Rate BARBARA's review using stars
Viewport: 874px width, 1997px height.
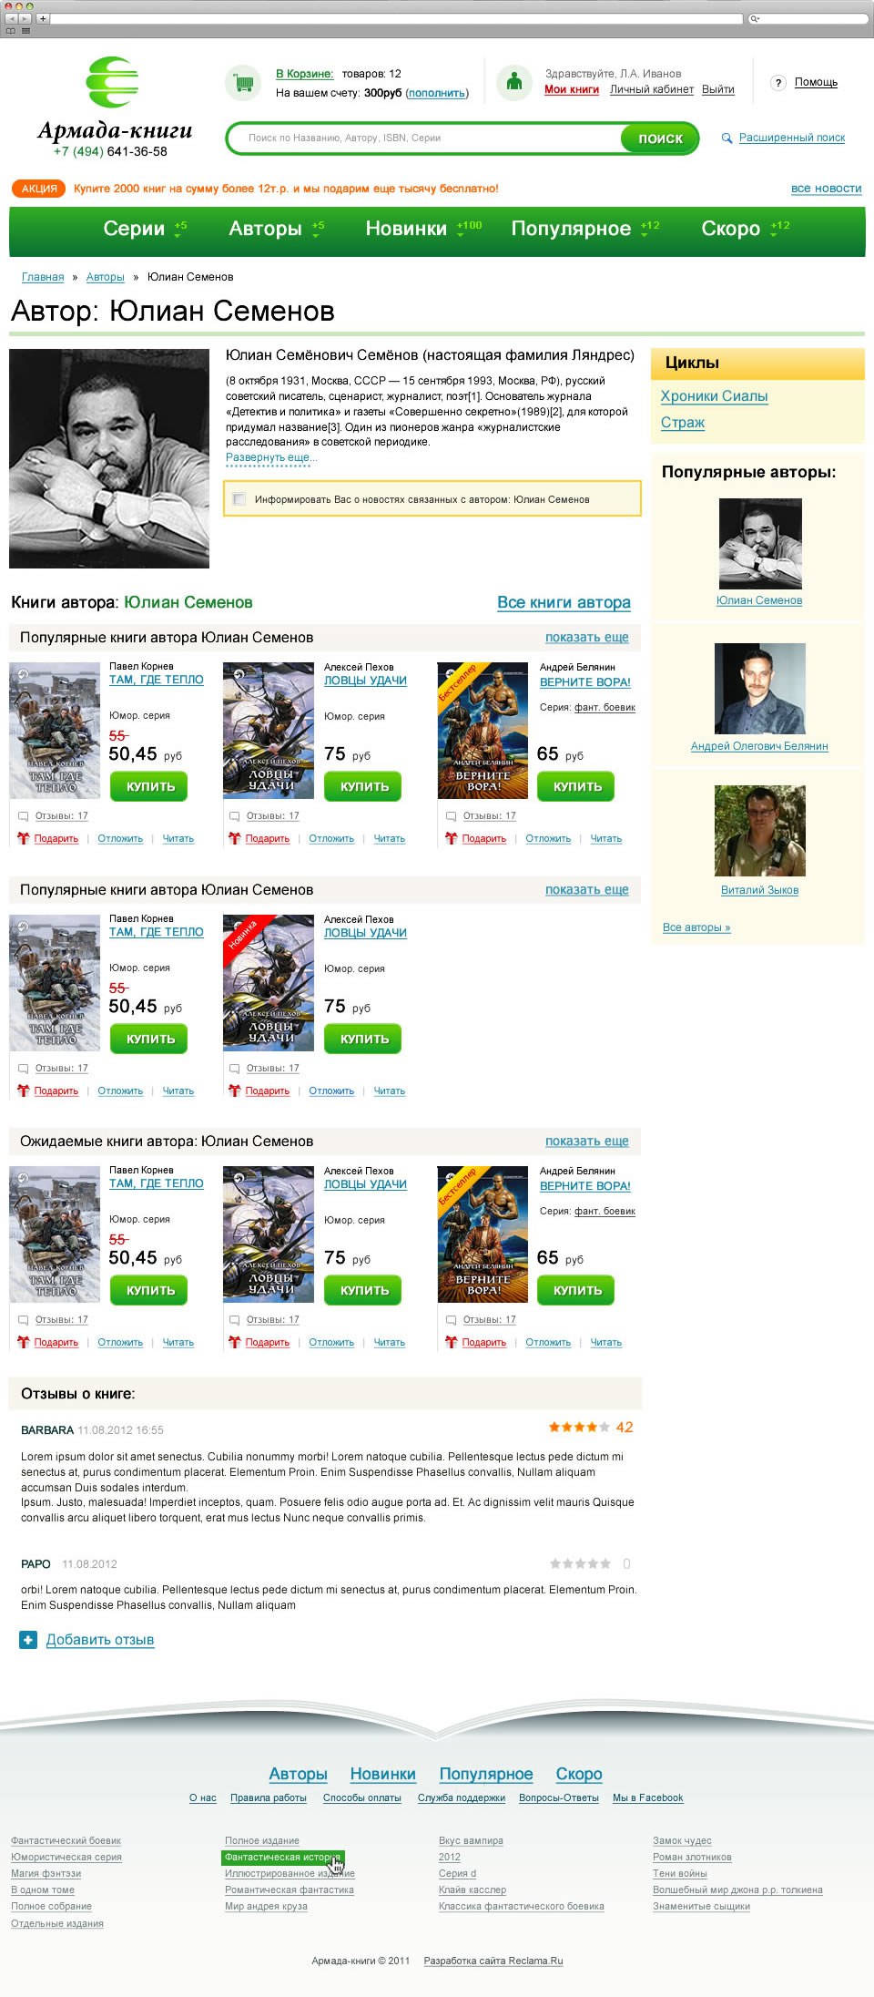click(x=579, y=1428)
